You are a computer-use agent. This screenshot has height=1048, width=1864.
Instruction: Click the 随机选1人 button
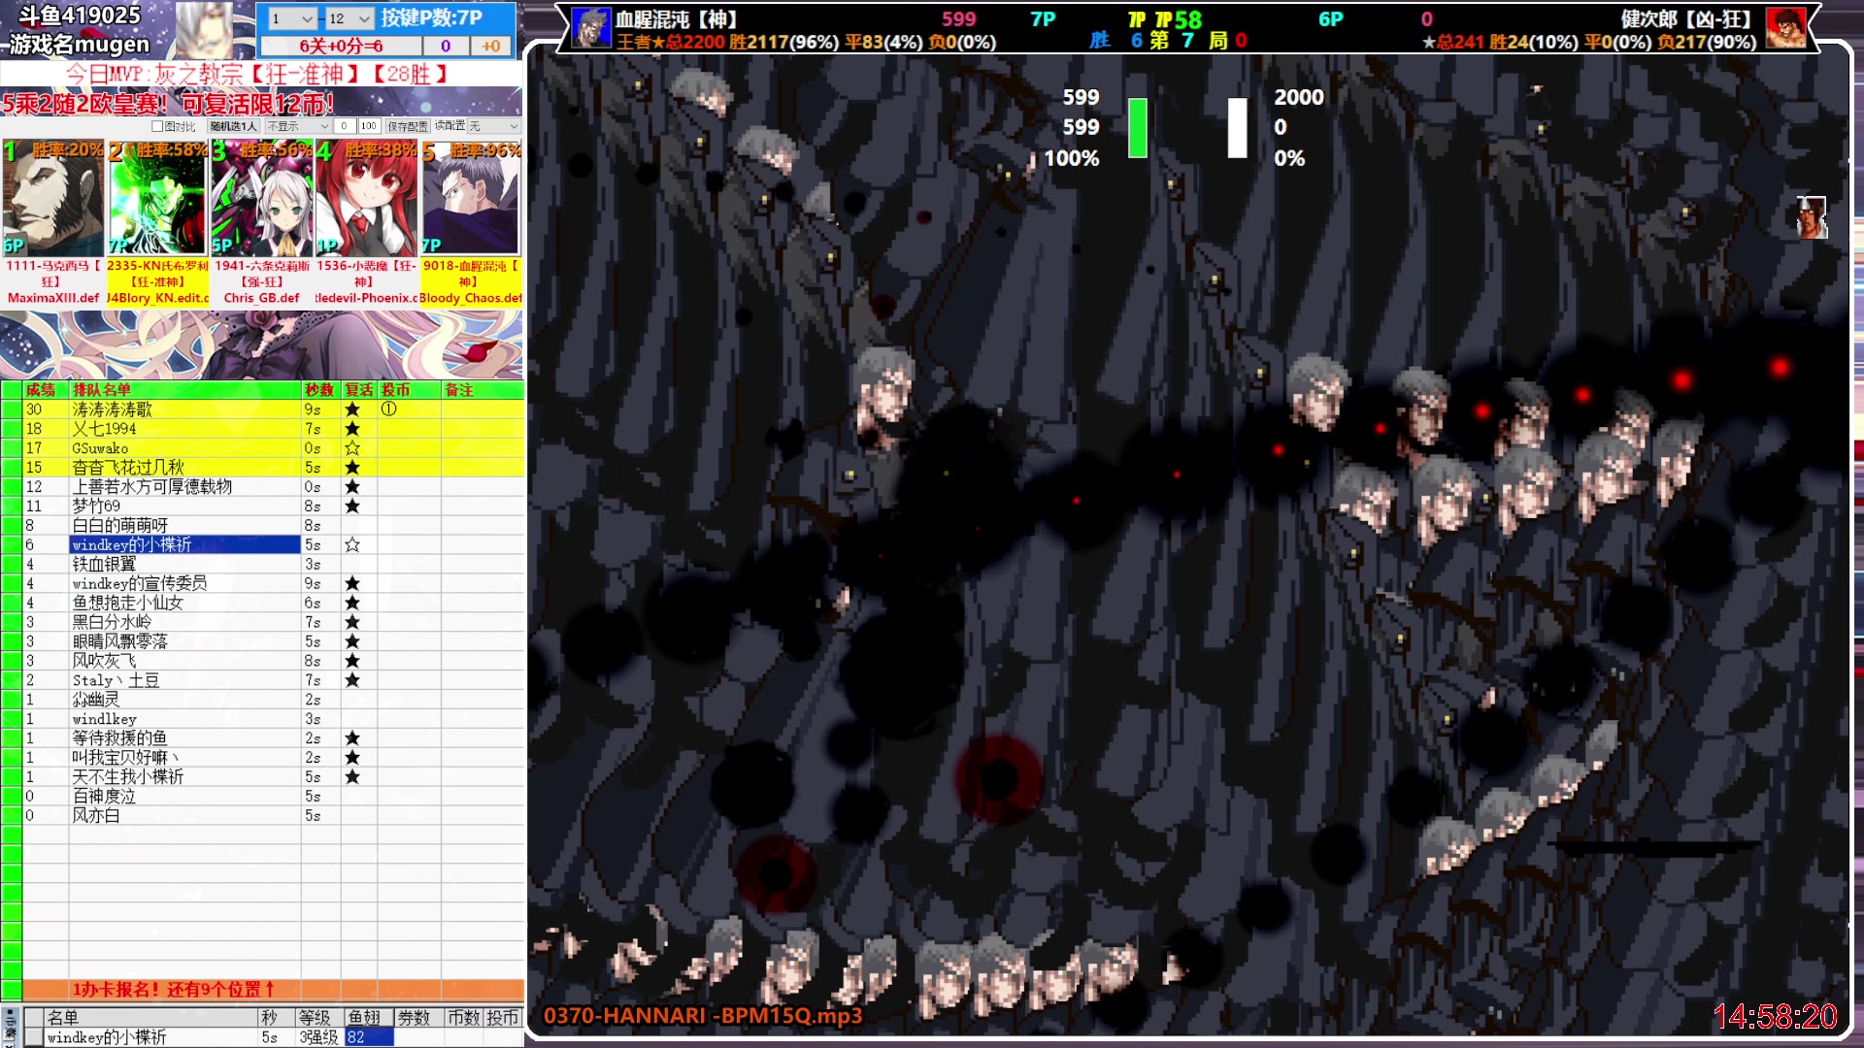click(x=234, y=126)
